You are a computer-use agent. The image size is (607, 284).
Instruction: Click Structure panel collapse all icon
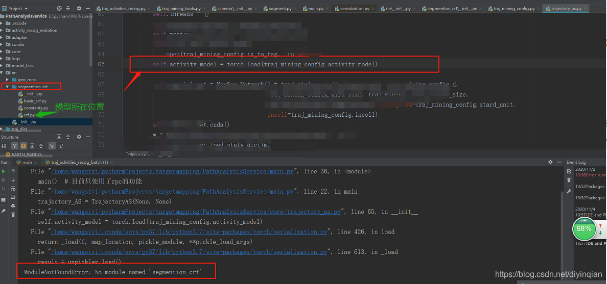69,137
